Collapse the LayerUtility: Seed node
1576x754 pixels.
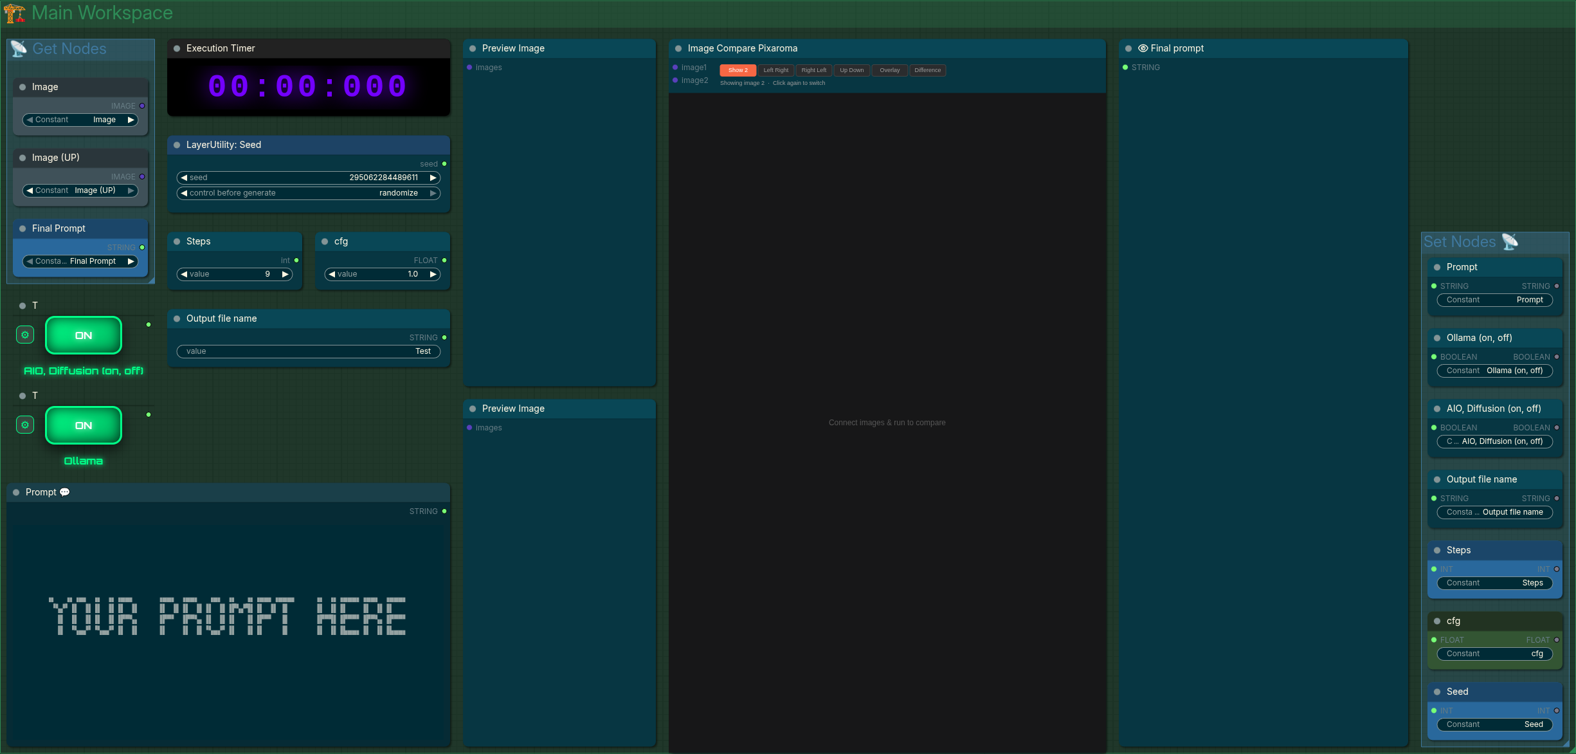[x=177, y=145]
